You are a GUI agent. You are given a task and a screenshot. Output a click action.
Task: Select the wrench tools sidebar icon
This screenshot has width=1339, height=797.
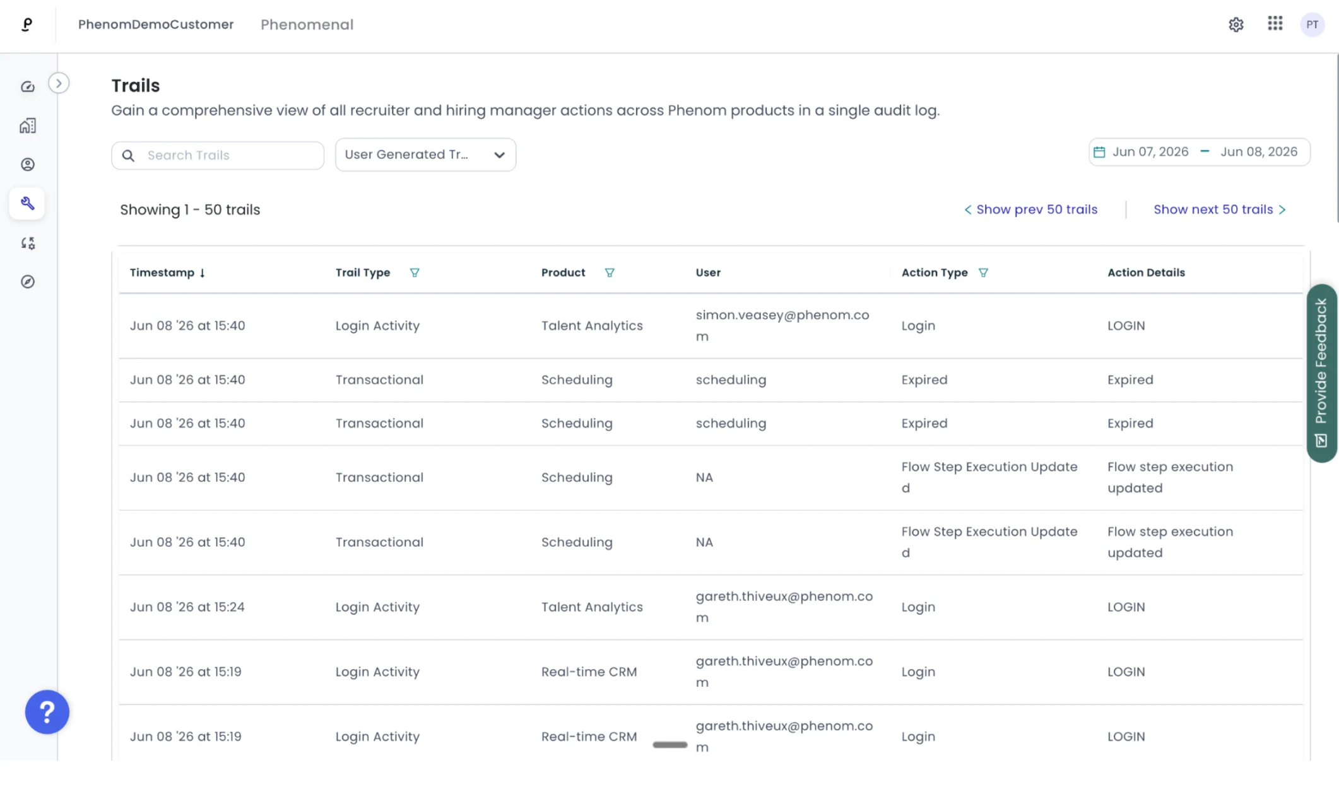coord(27,204)
